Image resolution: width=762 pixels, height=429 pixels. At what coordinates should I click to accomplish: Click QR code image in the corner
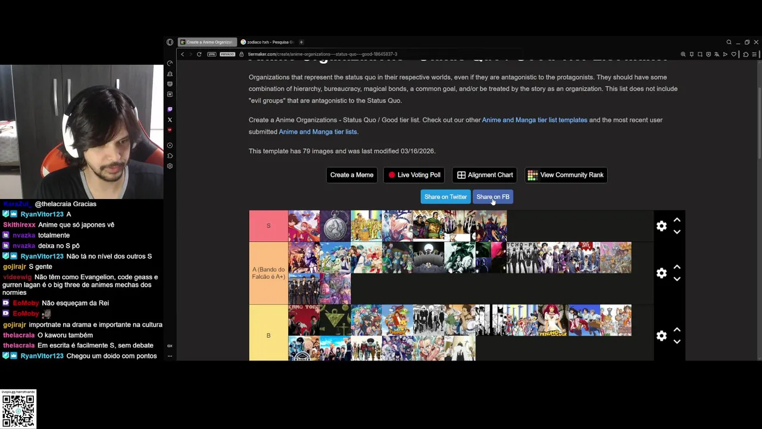click(x=18, y=411)
